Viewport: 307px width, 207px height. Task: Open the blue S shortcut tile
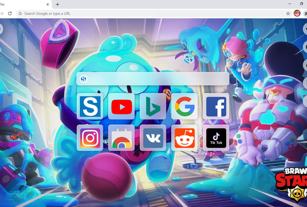click(x=90, y=106)
